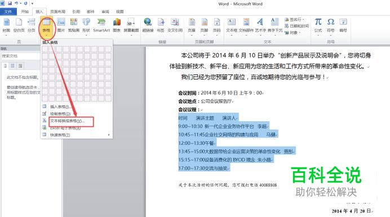The width and height of the screenshot is (390, 217).
Task: Switch to the References (引用) tab
Action: tap(76, 12)
